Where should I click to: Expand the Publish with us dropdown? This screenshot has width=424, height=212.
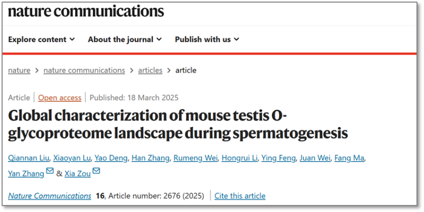pos(207,39)
